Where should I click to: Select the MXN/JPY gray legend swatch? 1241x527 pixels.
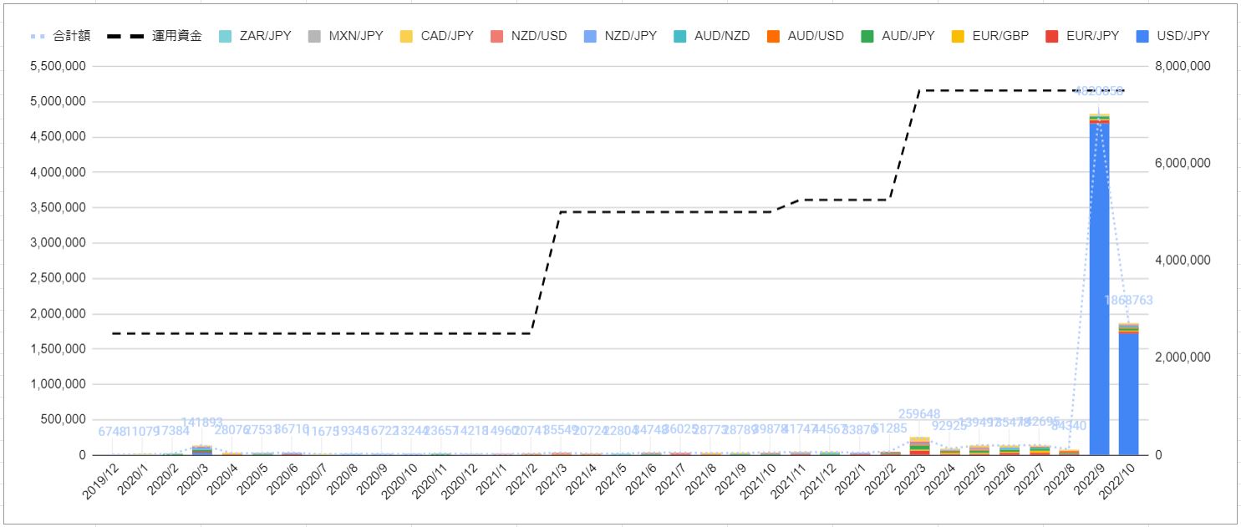[315, 36]
